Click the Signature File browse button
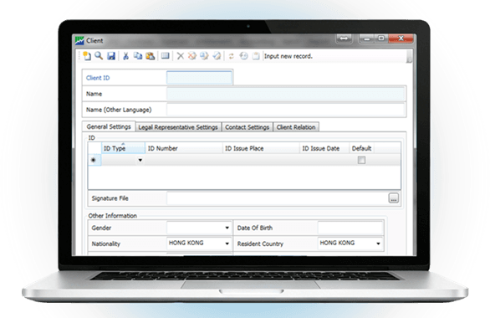Screen dimensions: 490x318 [394, 198]
